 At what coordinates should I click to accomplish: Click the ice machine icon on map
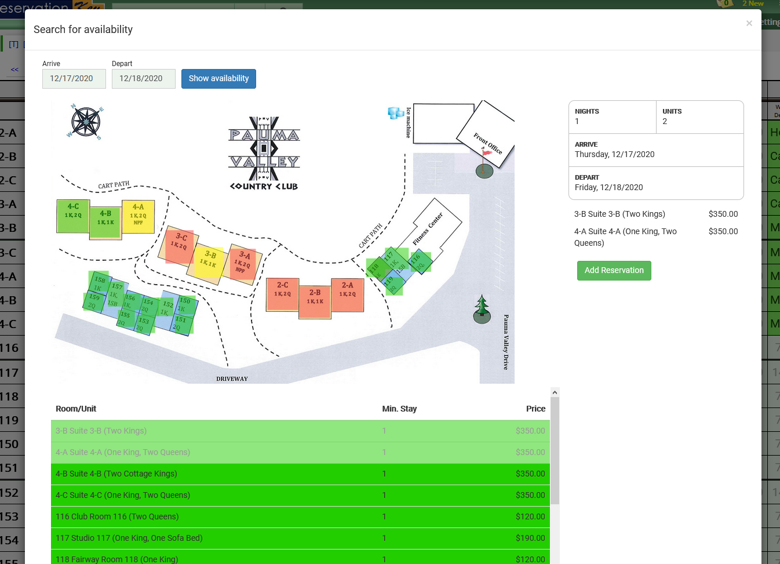(396, 113)
